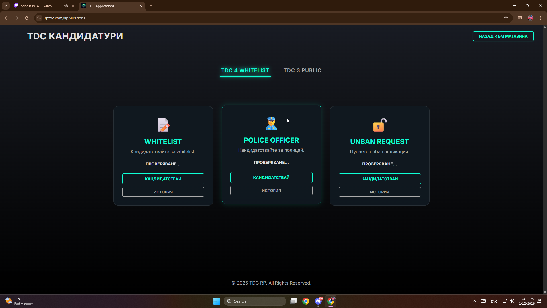Open Discord from the taskbar
This screenshot has height=308, width=547.
click(318, 301)
